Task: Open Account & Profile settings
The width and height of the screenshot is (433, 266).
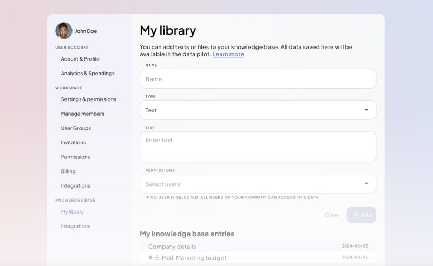Action: [80, 59]
